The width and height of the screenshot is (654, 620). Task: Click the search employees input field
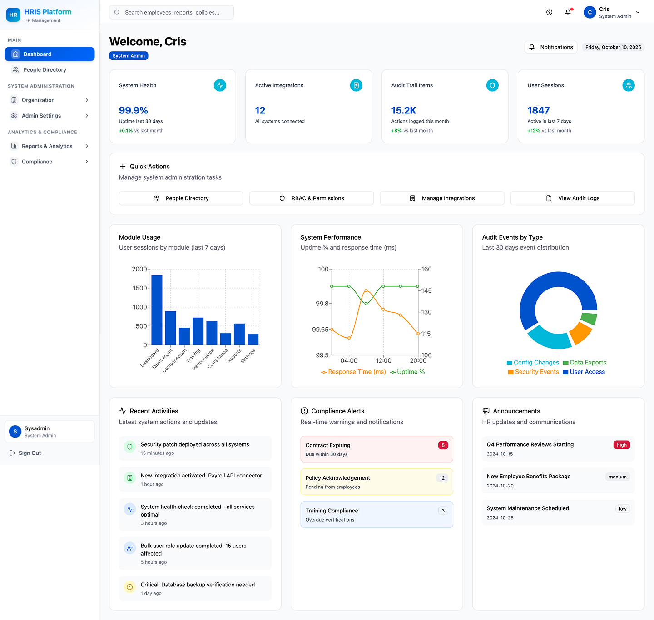[x=172, y=13]
